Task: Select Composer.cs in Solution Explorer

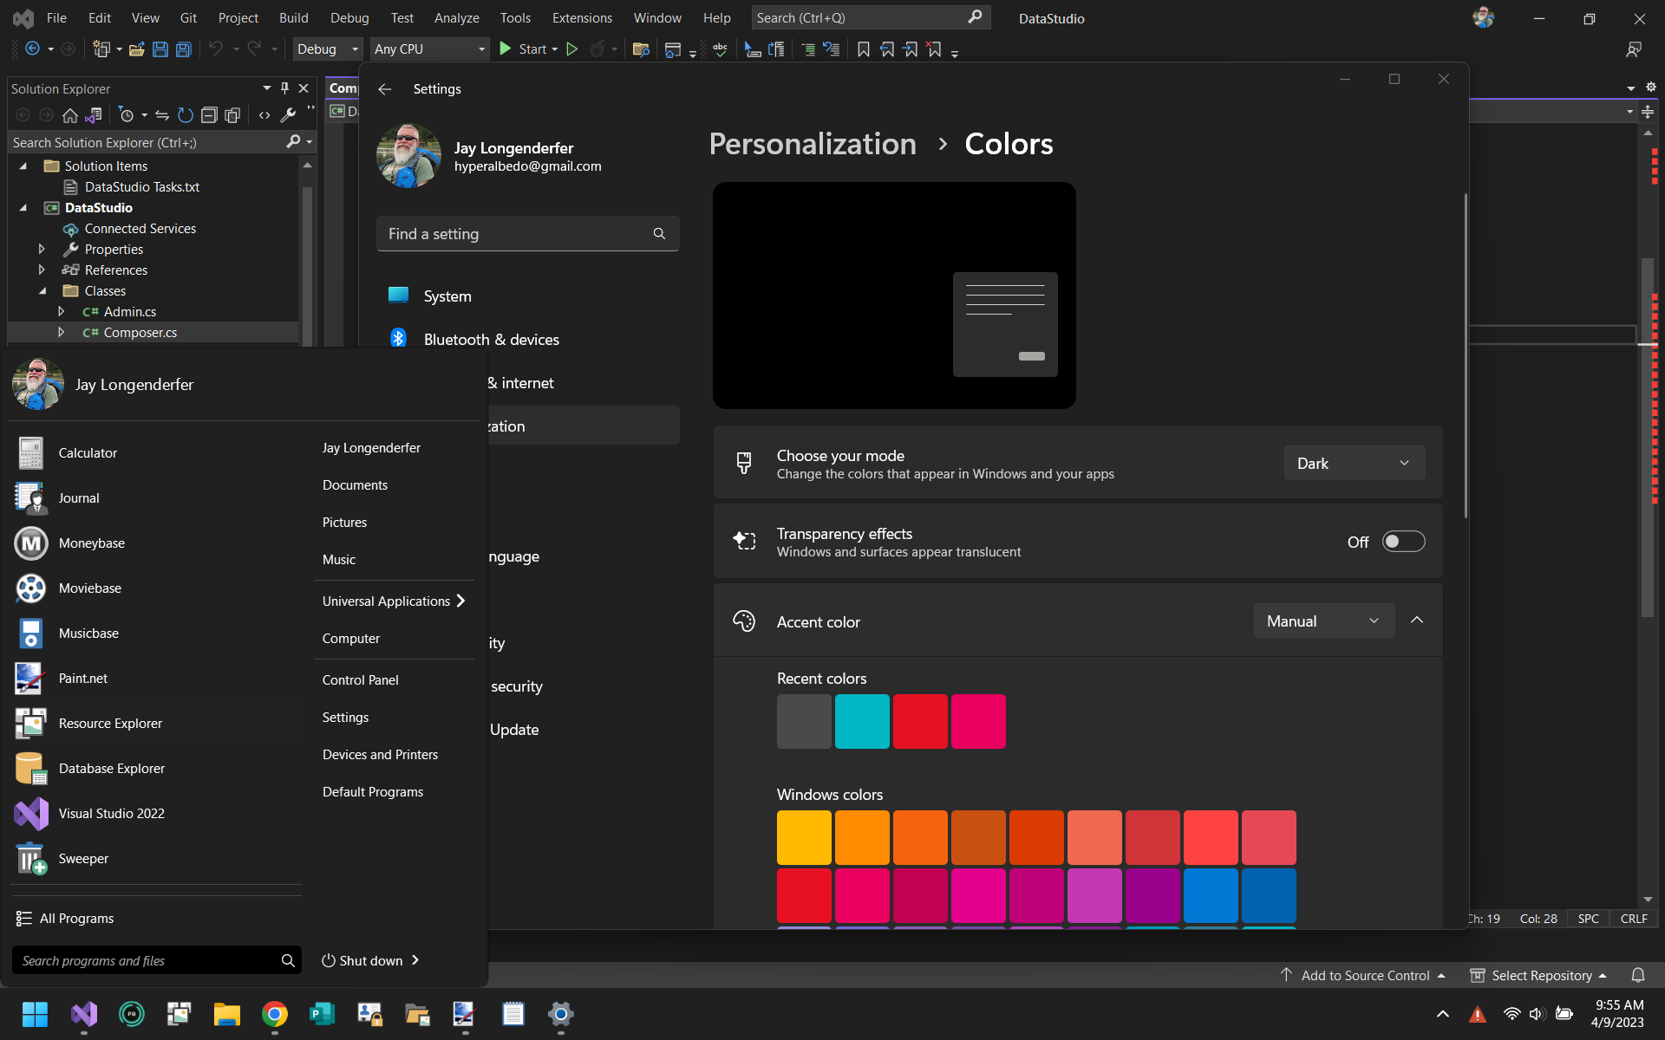Action: point(140,332)
